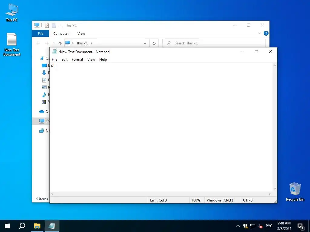The image size is (310, 232).
Task: Click the Explorer refresh button
Action: (154, 43)
